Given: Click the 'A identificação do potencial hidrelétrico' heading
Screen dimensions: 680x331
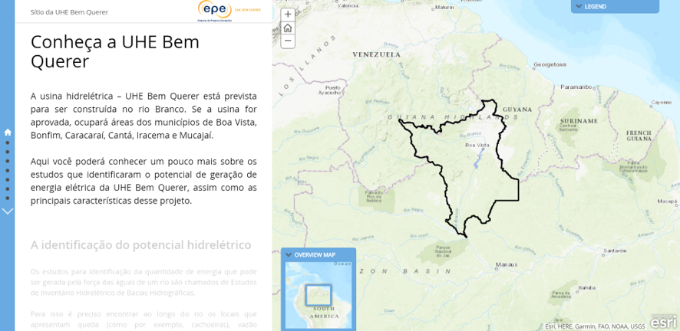Looking at the screenshot, I should [x=141, y=245].
